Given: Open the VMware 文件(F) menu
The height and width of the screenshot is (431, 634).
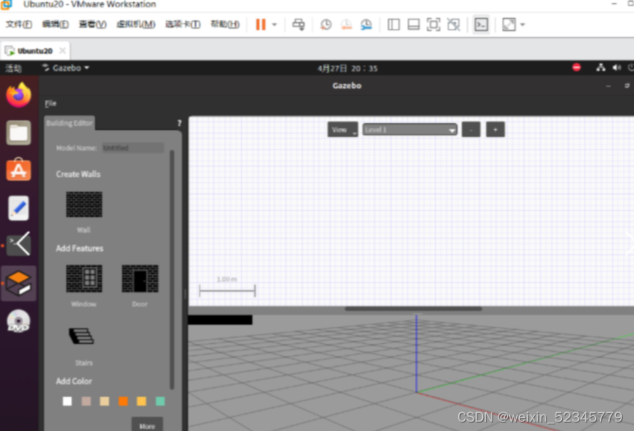Looking at the screenshot, I should click(19, 24).
